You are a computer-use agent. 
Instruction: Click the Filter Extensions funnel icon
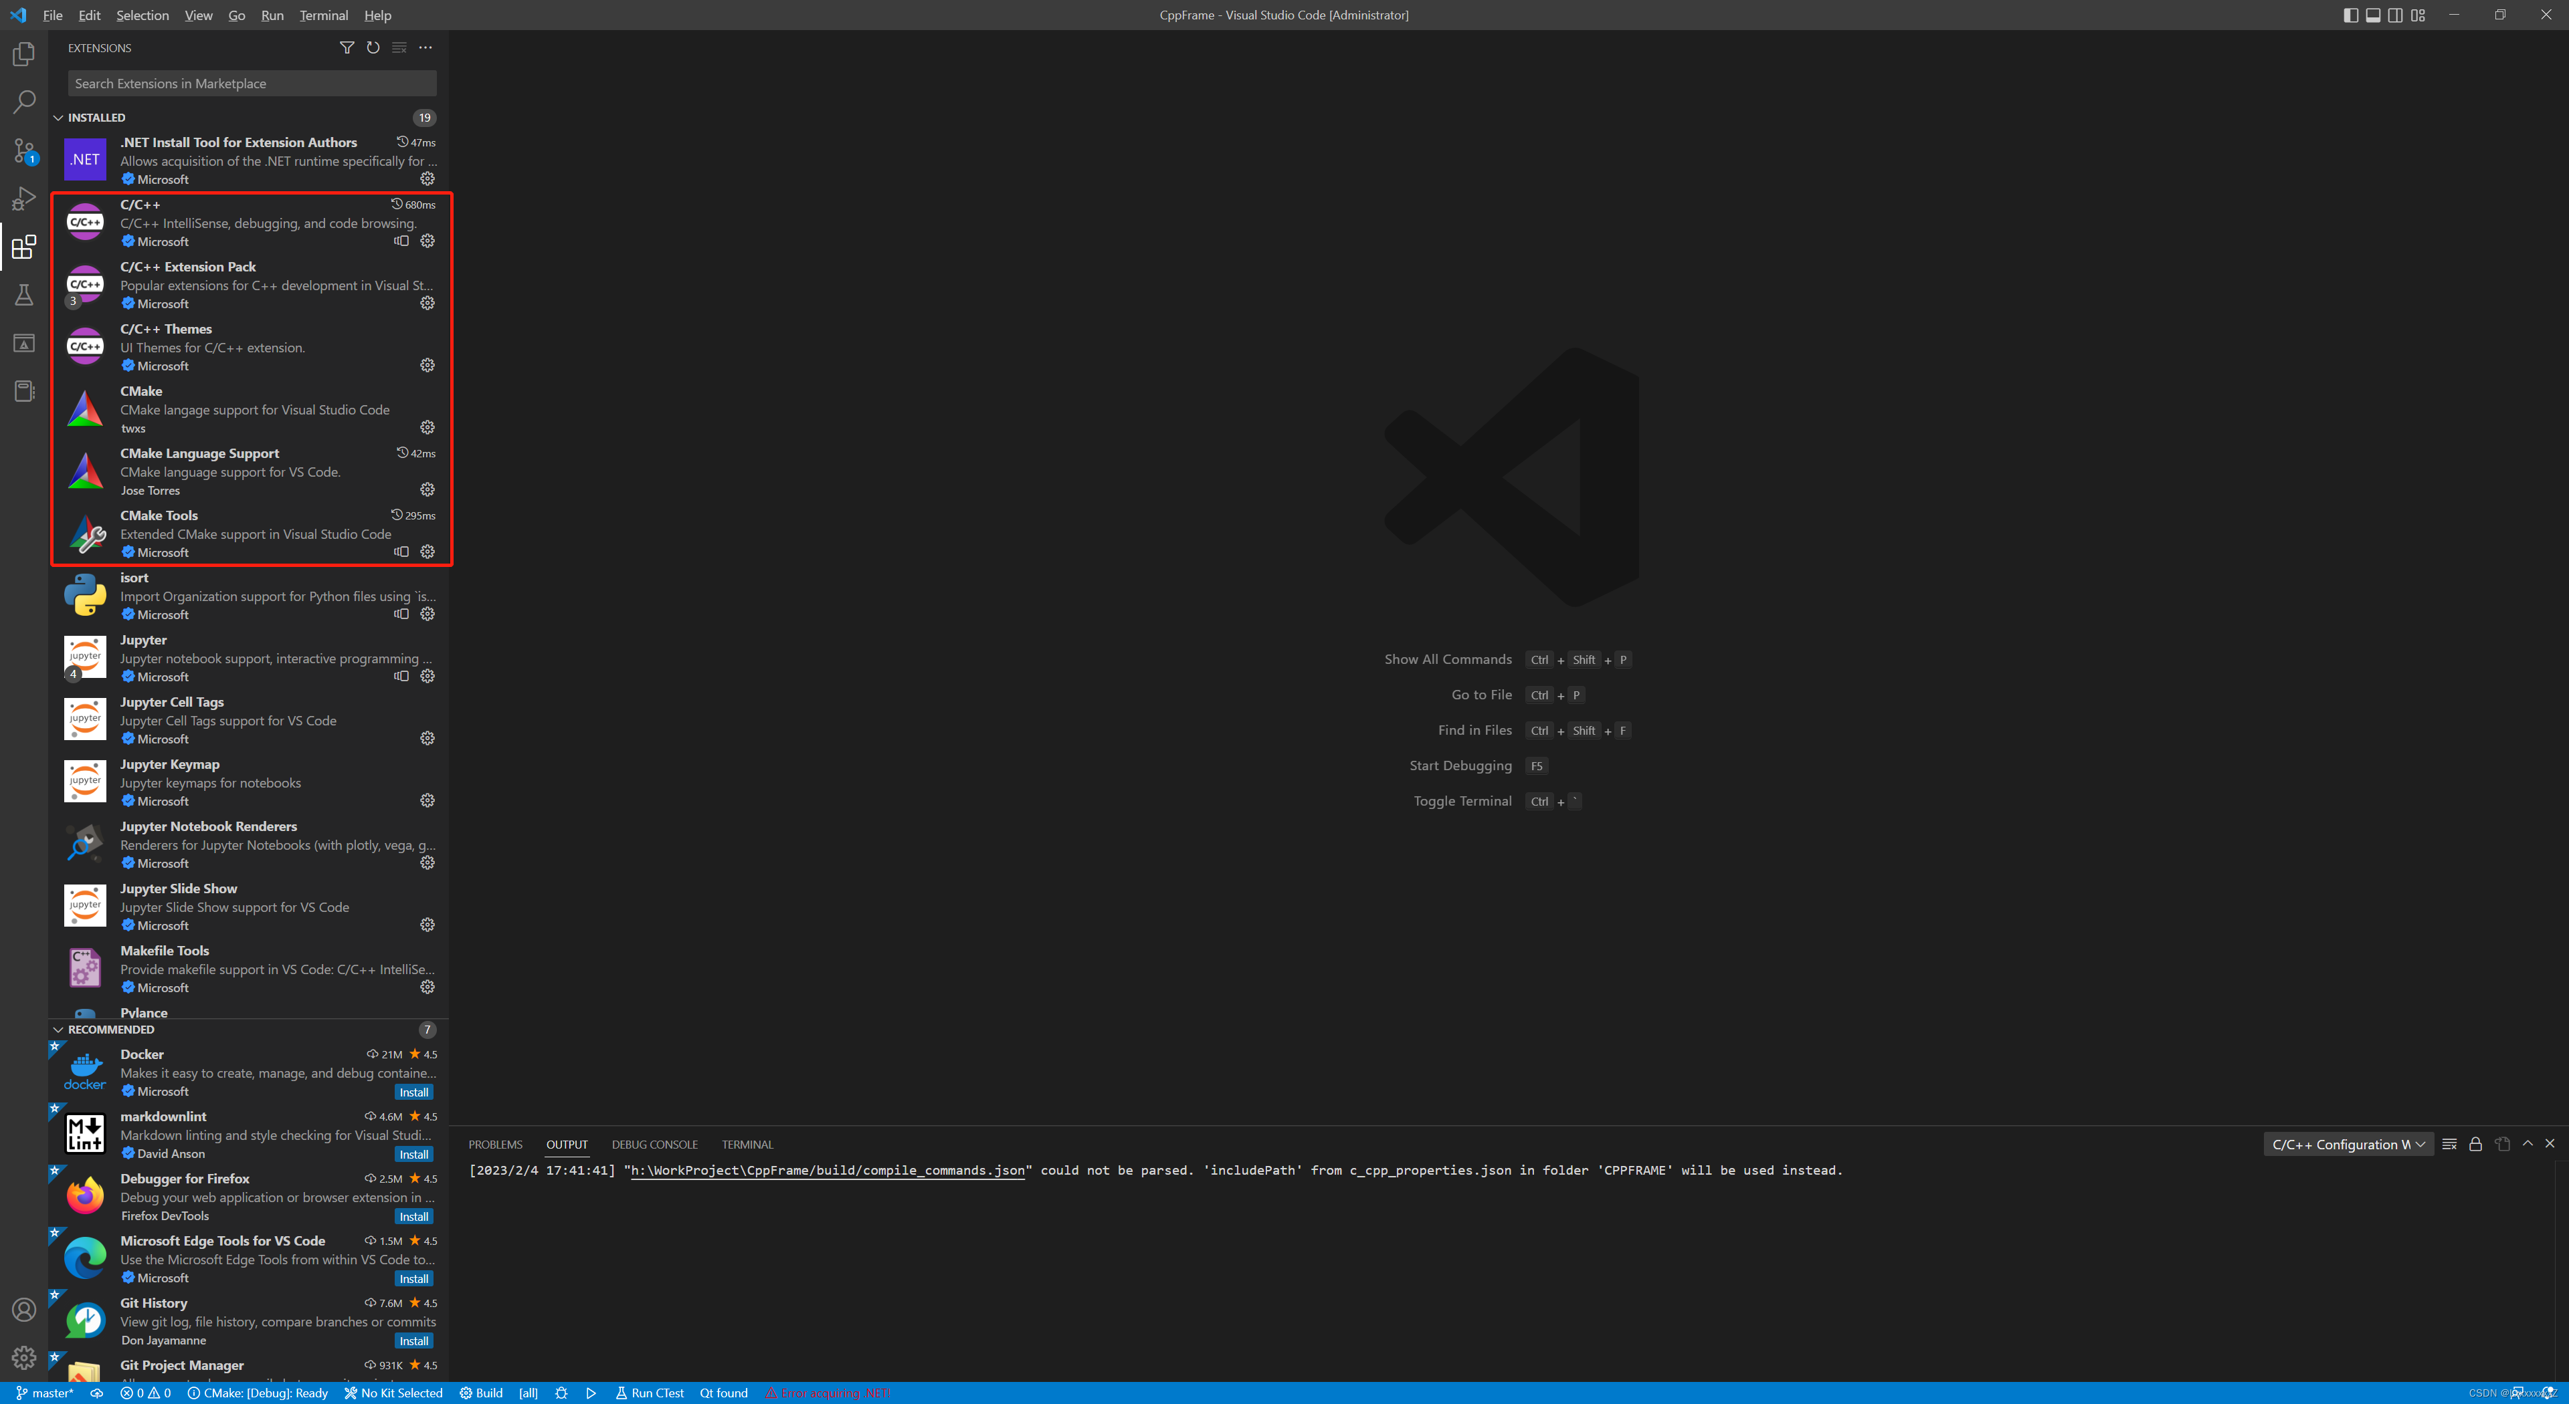(x=347, y=48)
